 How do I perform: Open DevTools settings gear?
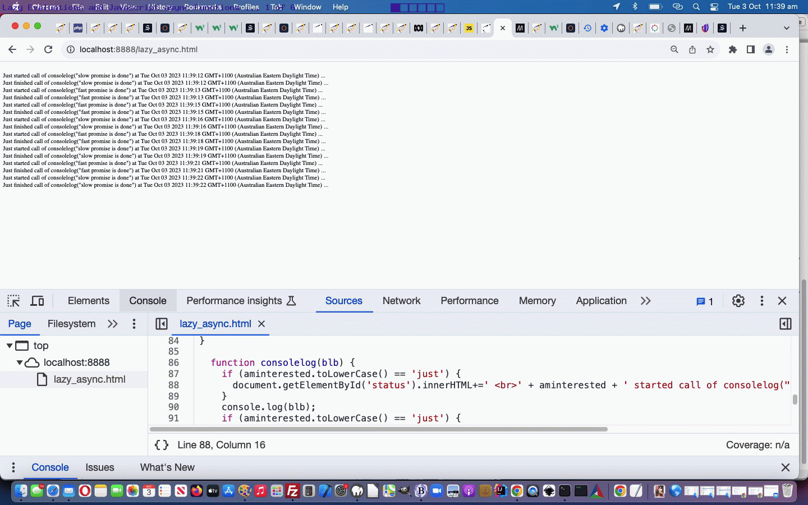tap(738, 301)
